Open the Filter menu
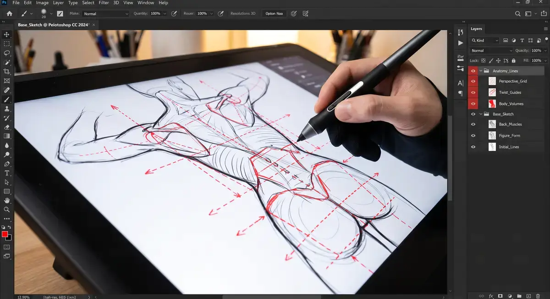Image resolution: width=550 pixels, height=299 pixels. 104,3
